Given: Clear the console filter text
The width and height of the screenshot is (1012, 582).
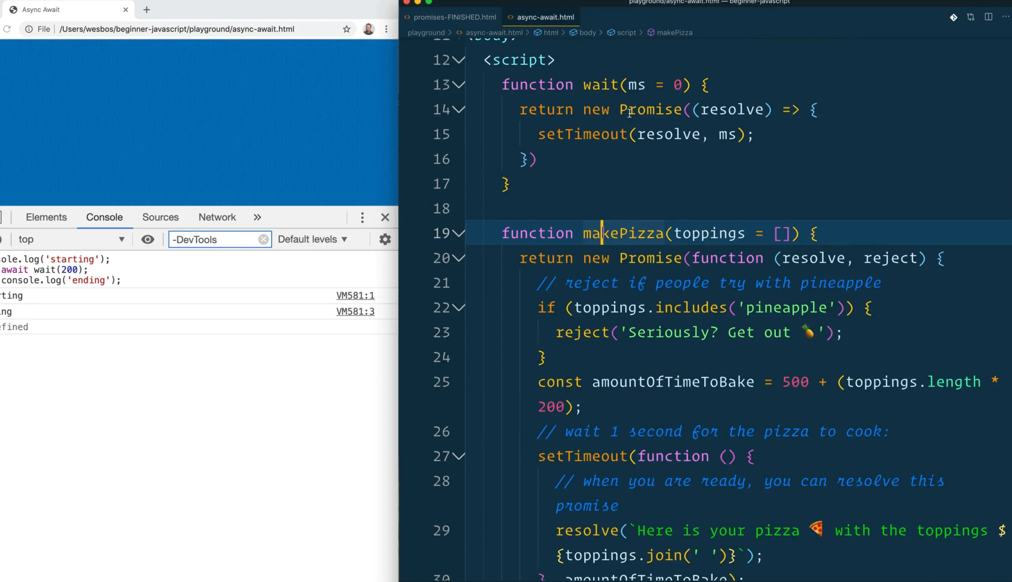Looking at the screenshot, I should [x=263, y=239].
